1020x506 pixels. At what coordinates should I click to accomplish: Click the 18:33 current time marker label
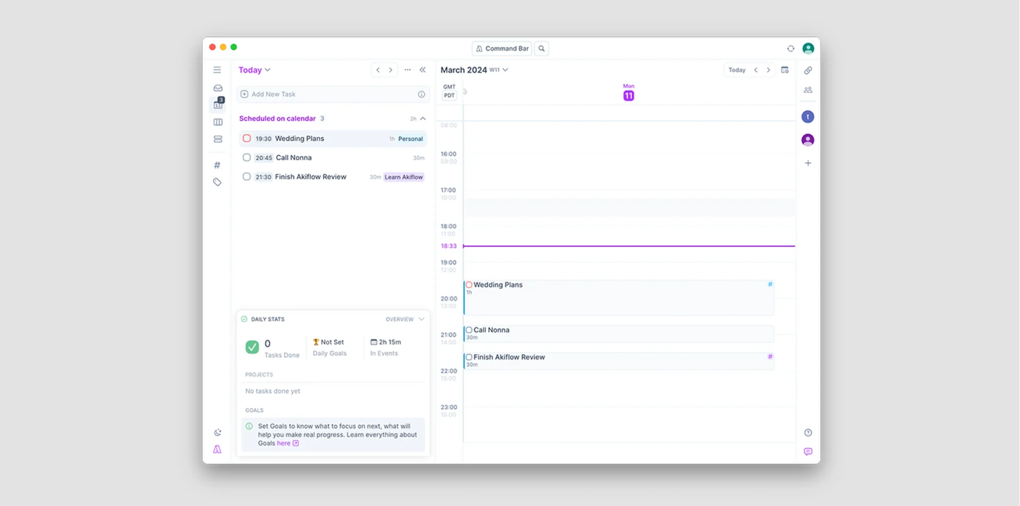coord(449,246)
